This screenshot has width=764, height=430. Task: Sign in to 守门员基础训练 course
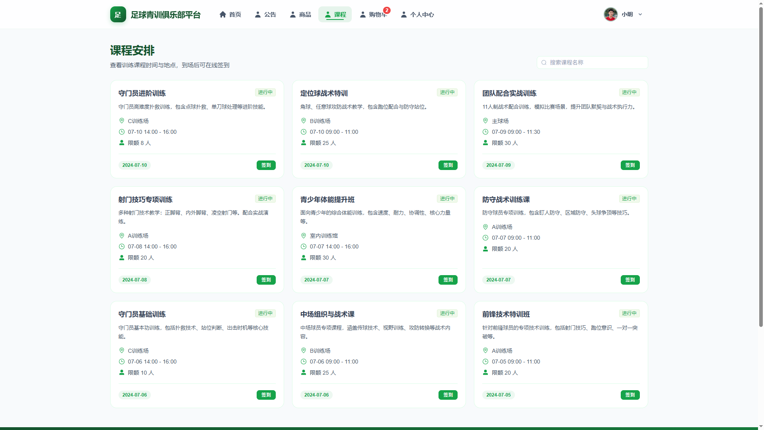point(266,395)
